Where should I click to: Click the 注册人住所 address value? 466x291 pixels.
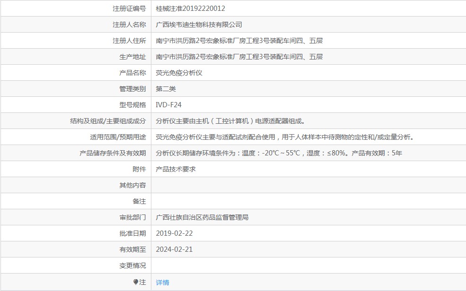click(x=239, y=41)
